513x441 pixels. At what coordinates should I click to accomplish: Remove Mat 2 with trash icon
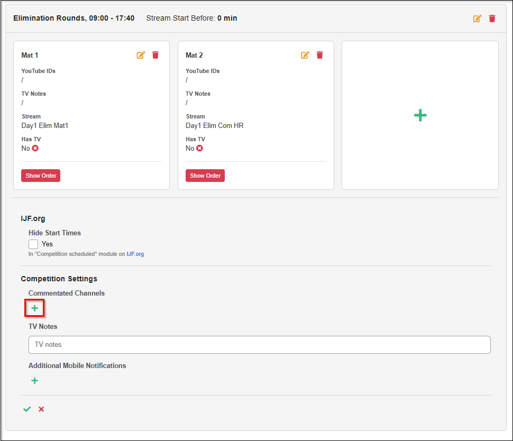pyautogui.click(x=320, y=55)
